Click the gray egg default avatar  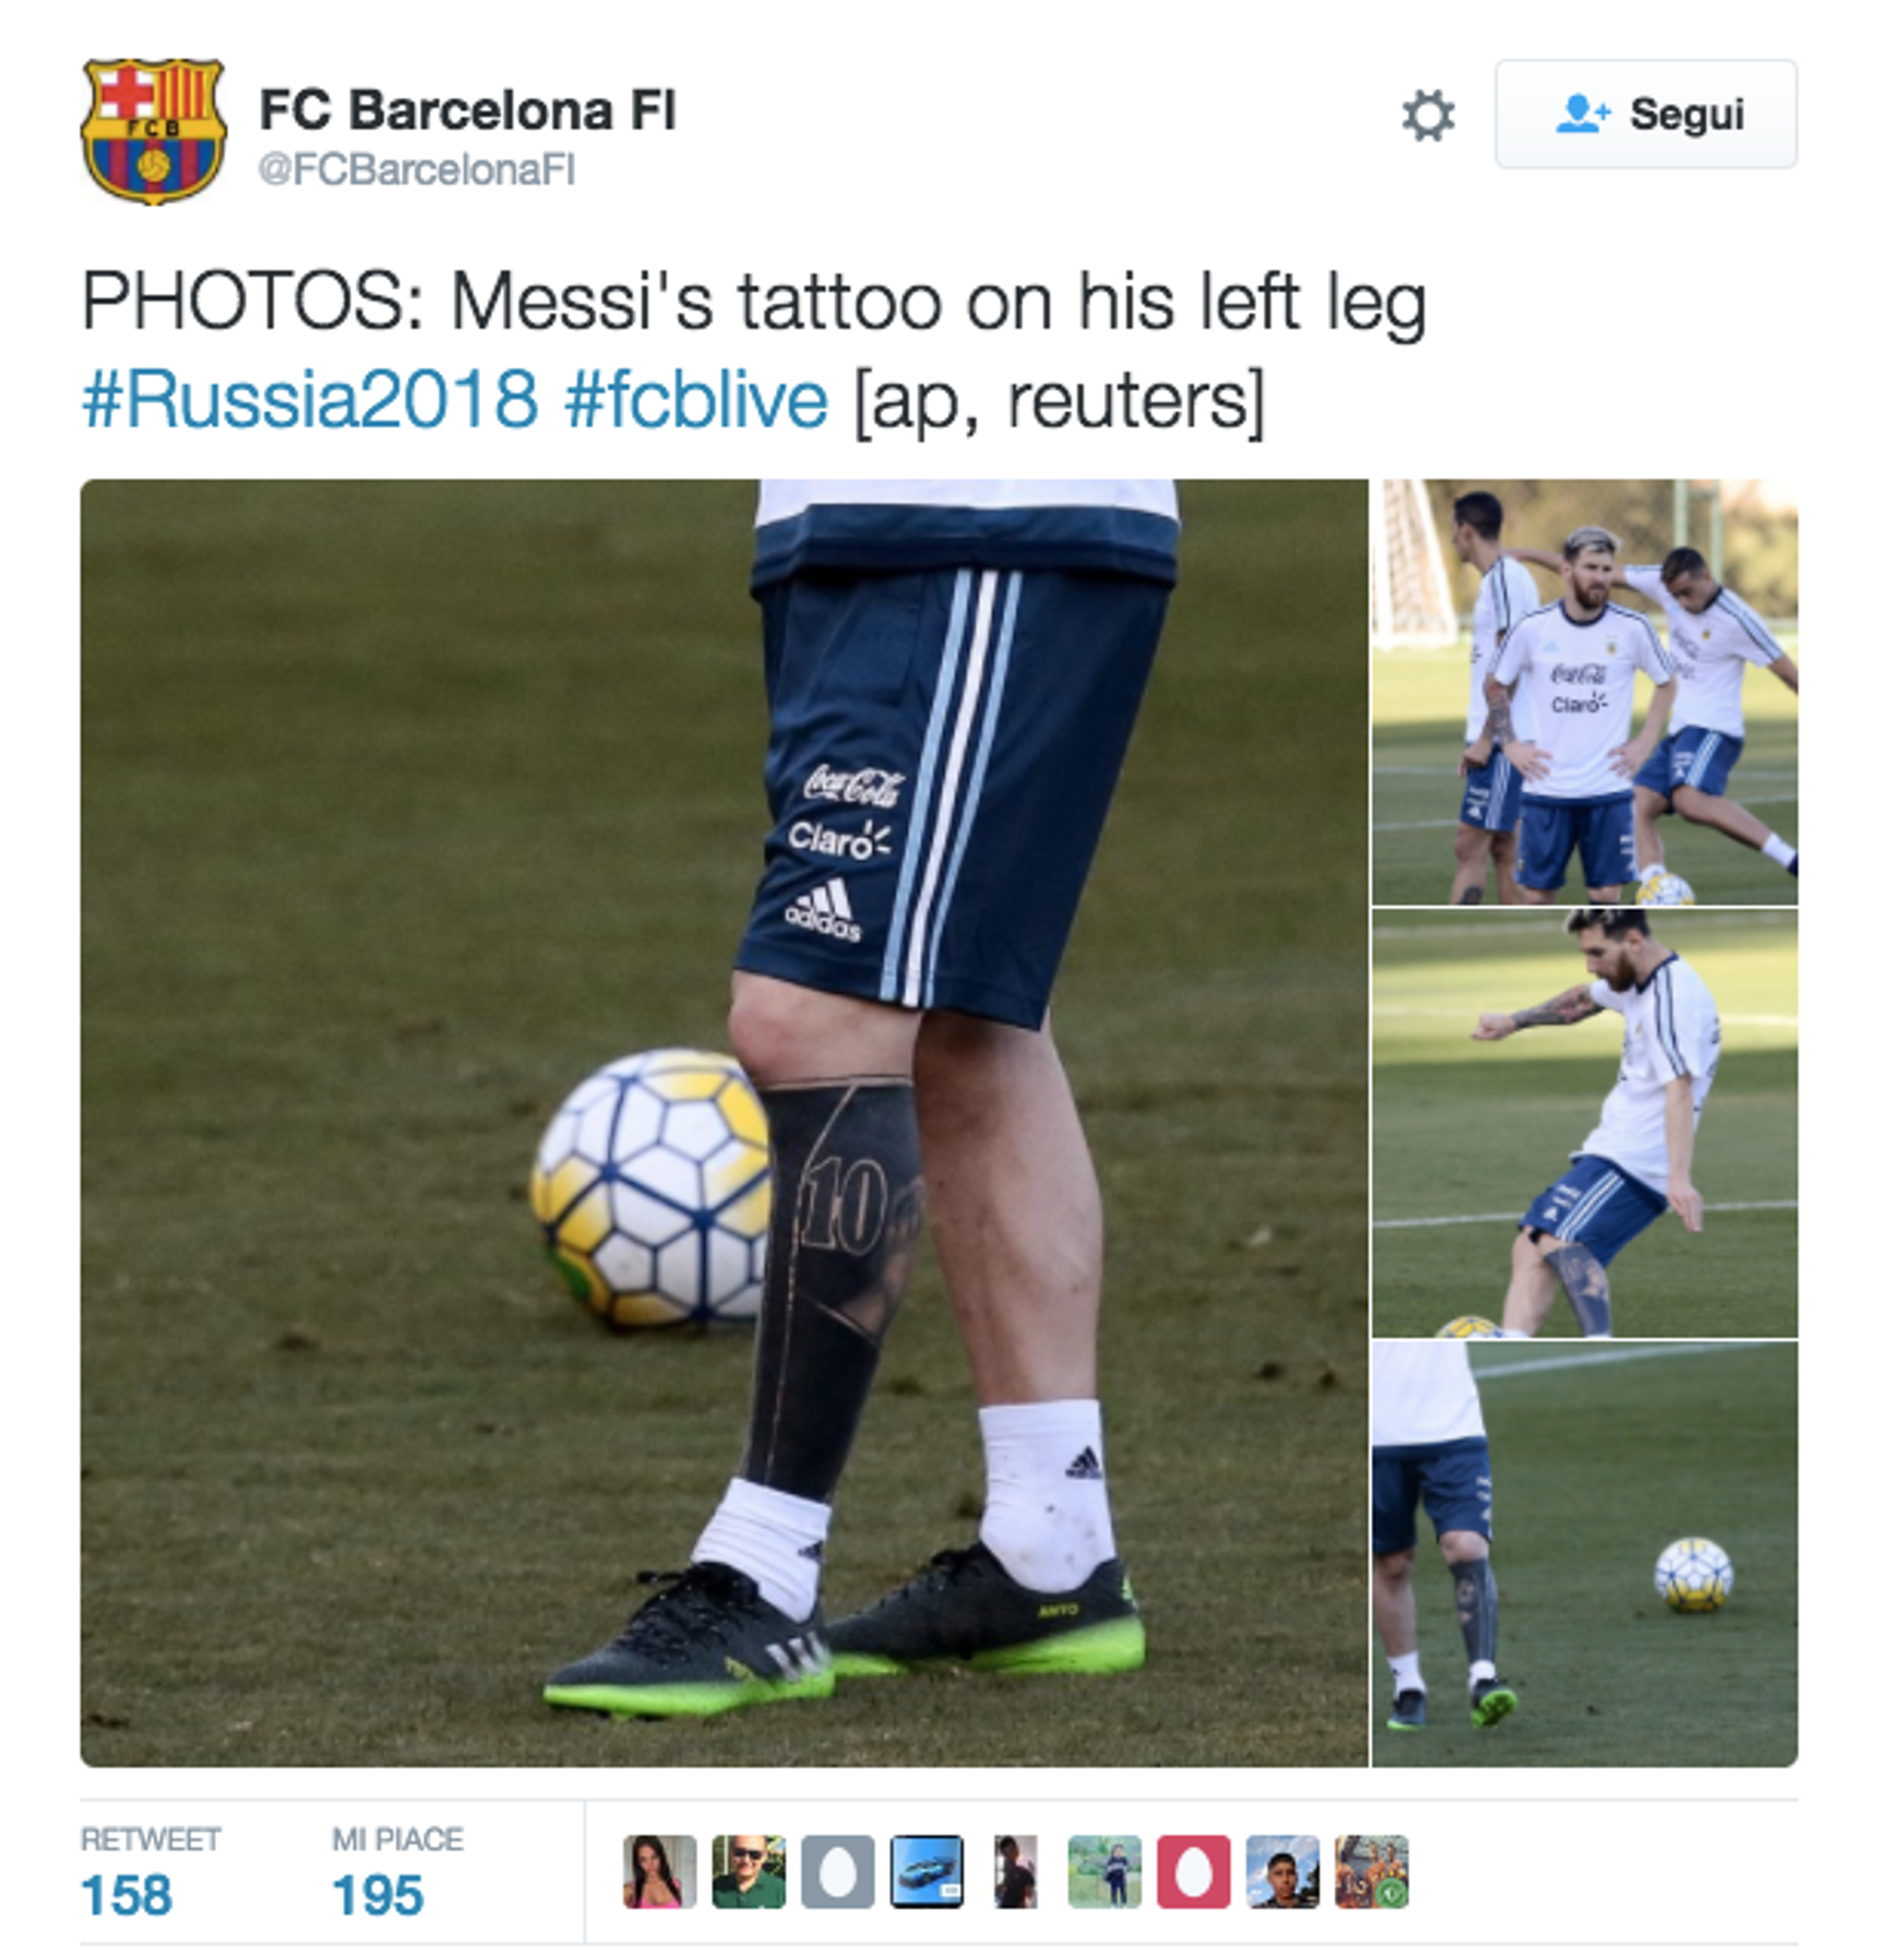[x=838, y=1872]
